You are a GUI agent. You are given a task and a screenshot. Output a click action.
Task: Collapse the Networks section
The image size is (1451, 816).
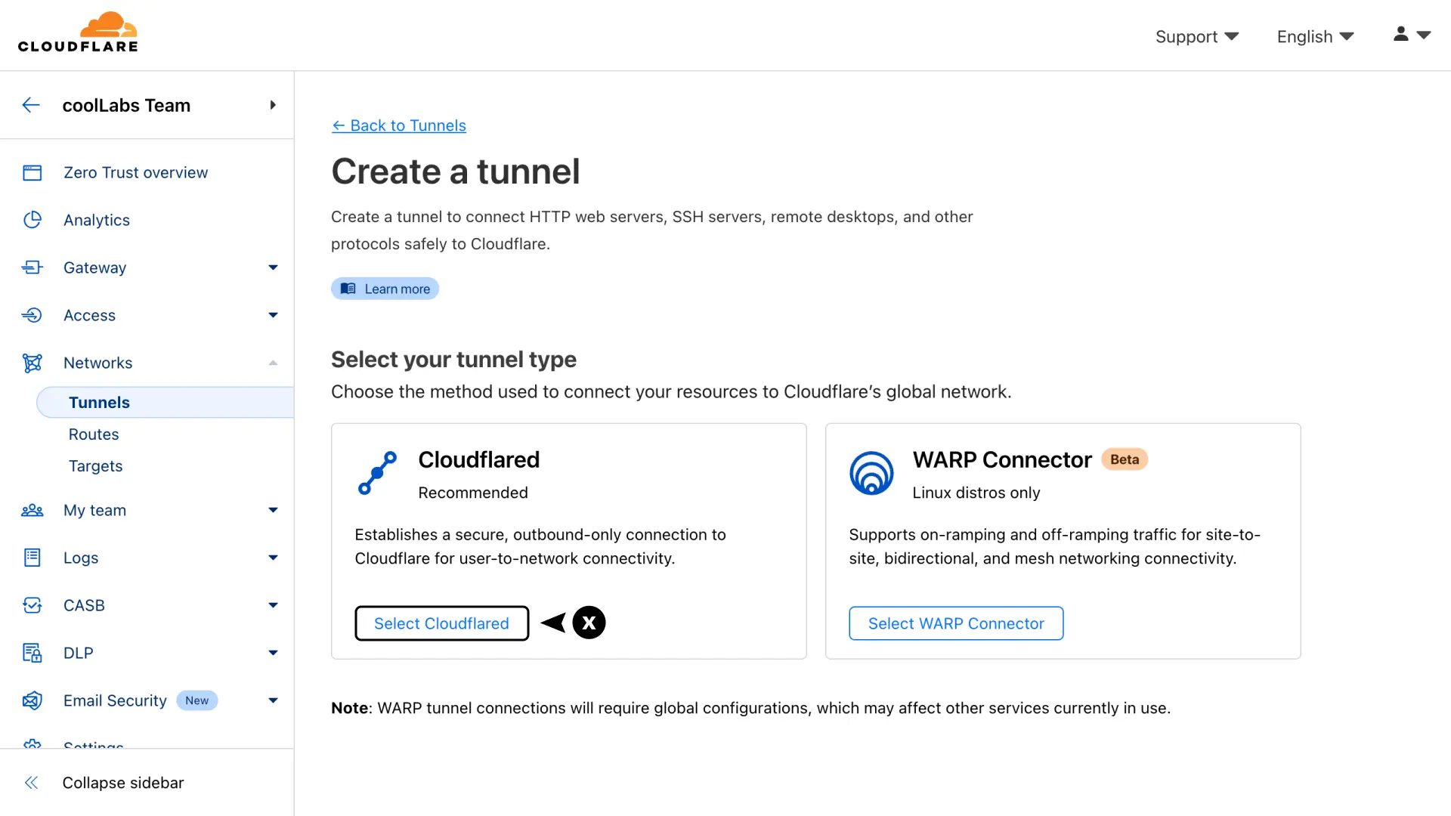pos(273,363)
